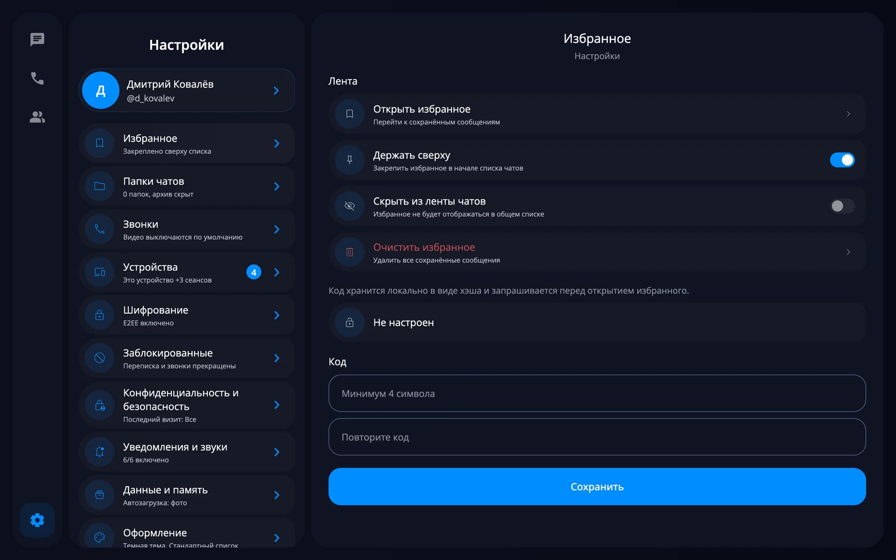Viewport: 896px width, 560px height.
Task: Click the pin icon by Держать сверху
Action: [350, 160]
